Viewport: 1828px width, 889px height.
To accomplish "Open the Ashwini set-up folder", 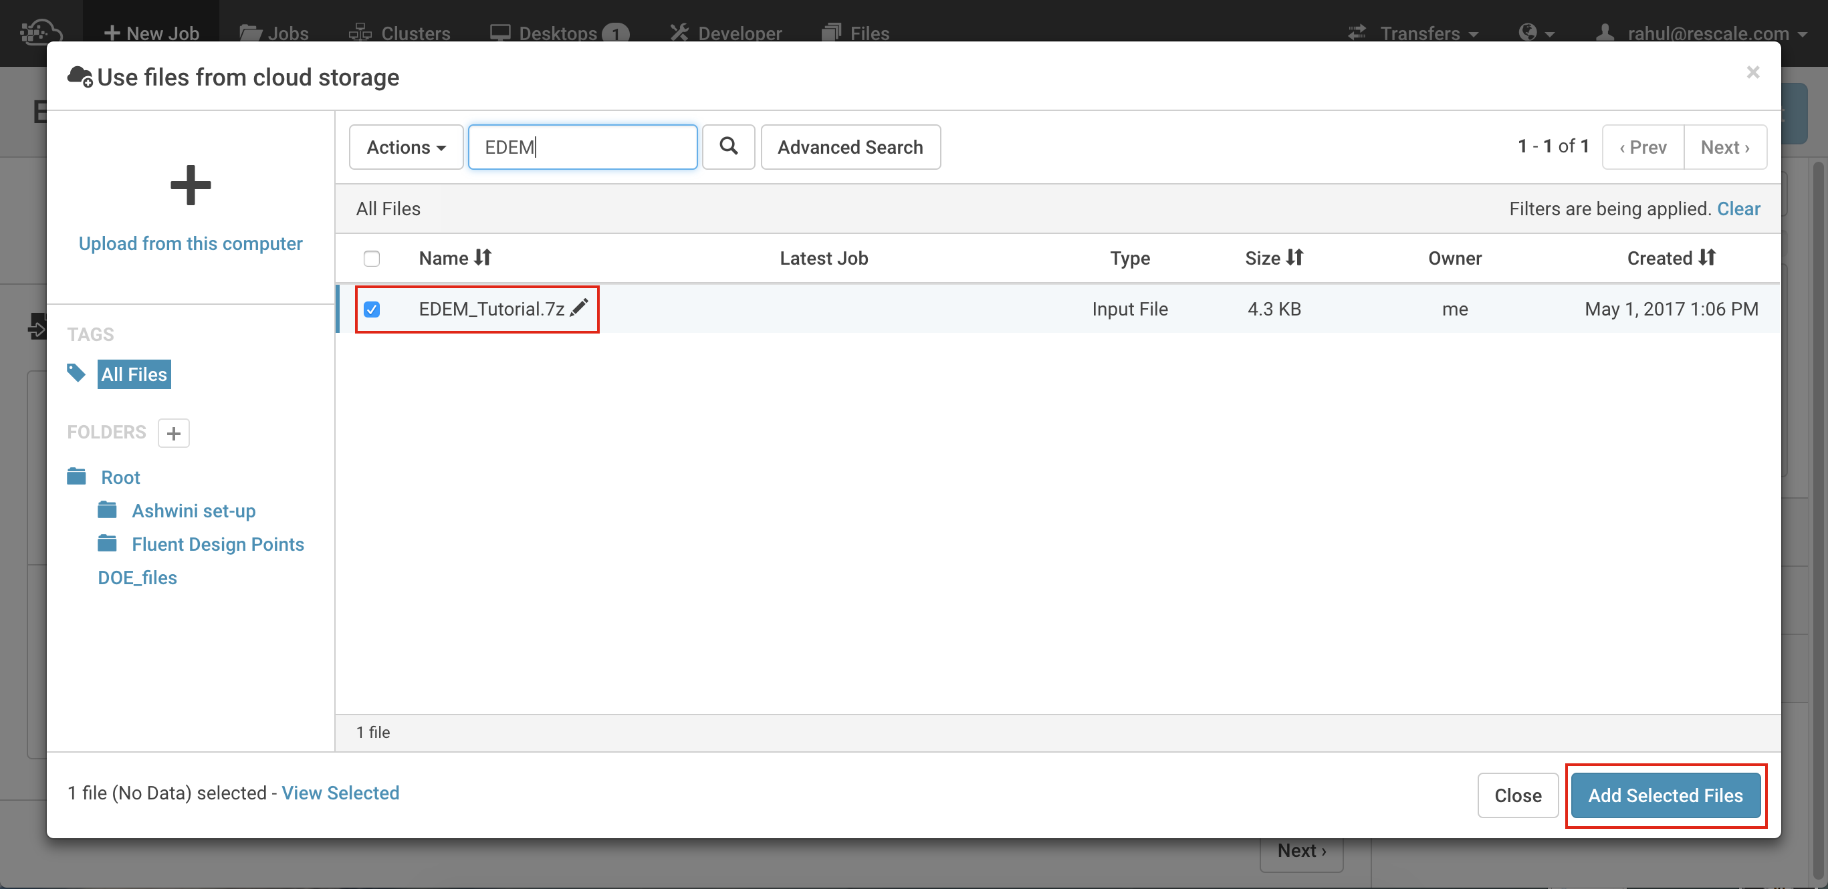I will 193,511.
